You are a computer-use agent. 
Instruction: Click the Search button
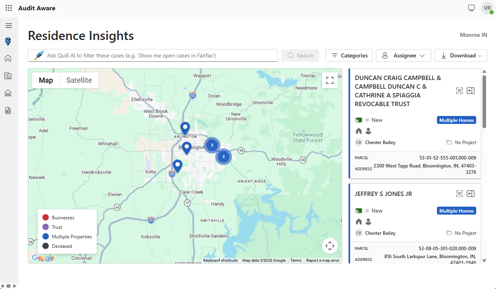300,55
